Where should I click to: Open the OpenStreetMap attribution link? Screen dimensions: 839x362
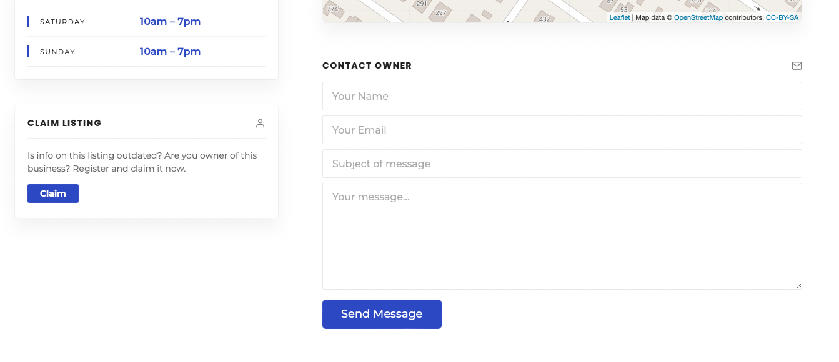pos(698,17)
